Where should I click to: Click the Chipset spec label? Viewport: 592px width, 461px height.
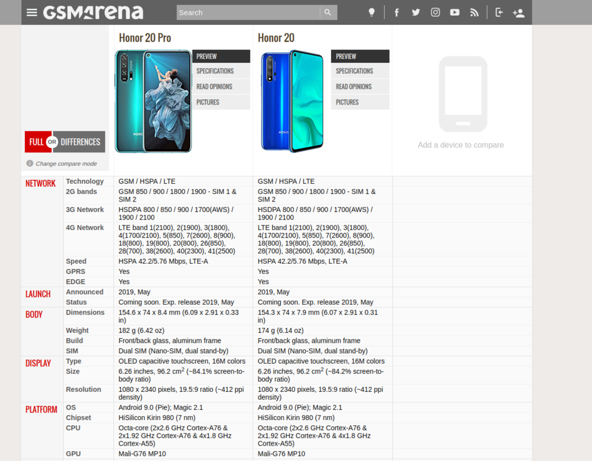click(x=78, y=418)
